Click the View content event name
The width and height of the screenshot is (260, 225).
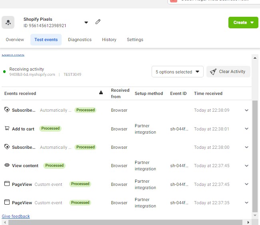click(25, 166)
